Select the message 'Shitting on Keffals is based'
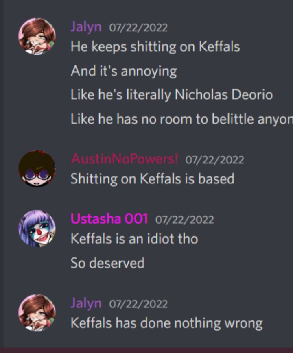Viewport: 293px width, 353px height. point(153,179)
